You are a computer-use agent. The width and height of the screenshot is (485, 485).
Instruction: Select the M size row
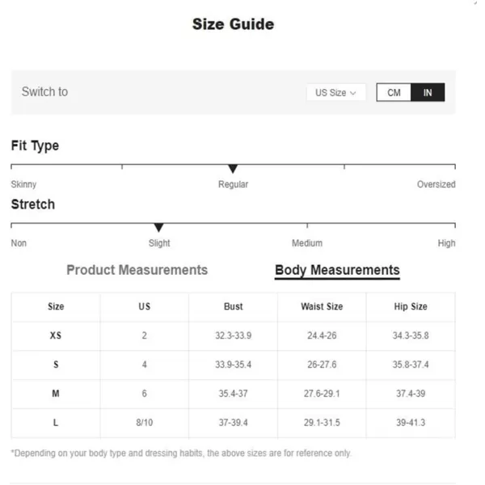(x=233, y=394)
